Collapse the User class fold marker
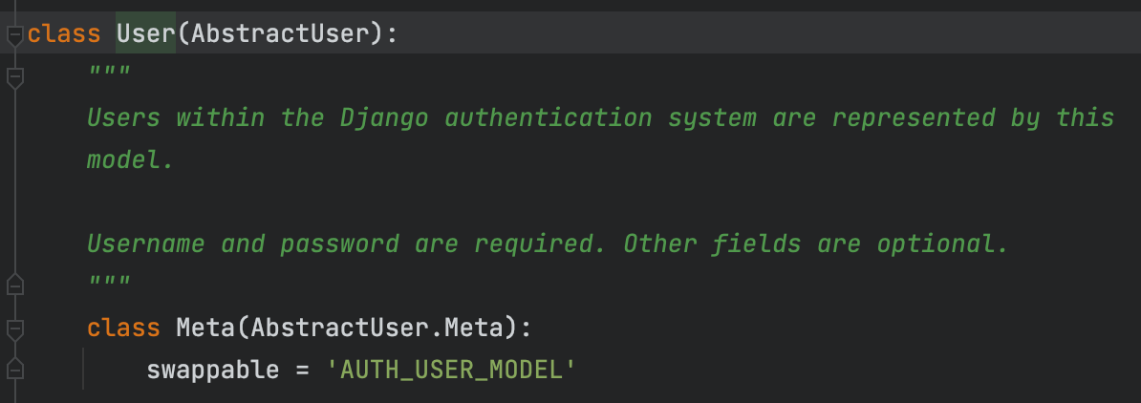Screen dimensions: 1141x403 click(x=13, y=35)
